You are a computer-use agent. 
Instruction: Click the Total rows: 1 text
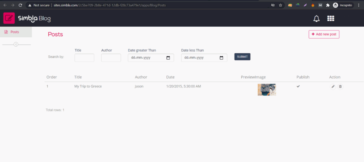tap(55, 110)
